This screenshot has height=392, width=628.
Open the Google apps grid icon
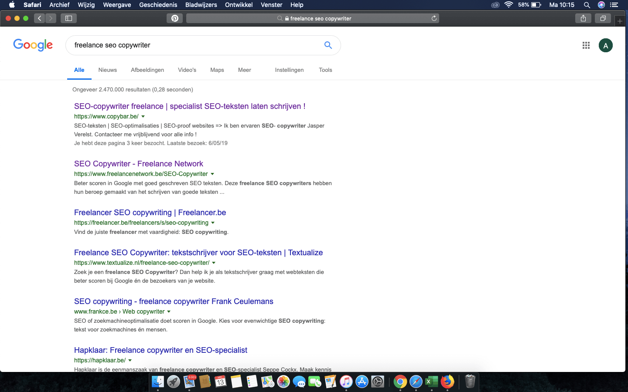[x=586, y=45]
